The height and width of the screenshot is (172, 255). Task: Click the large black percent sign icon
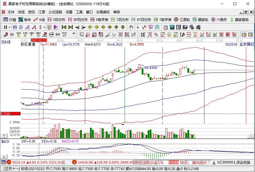[x=156, y=35]
